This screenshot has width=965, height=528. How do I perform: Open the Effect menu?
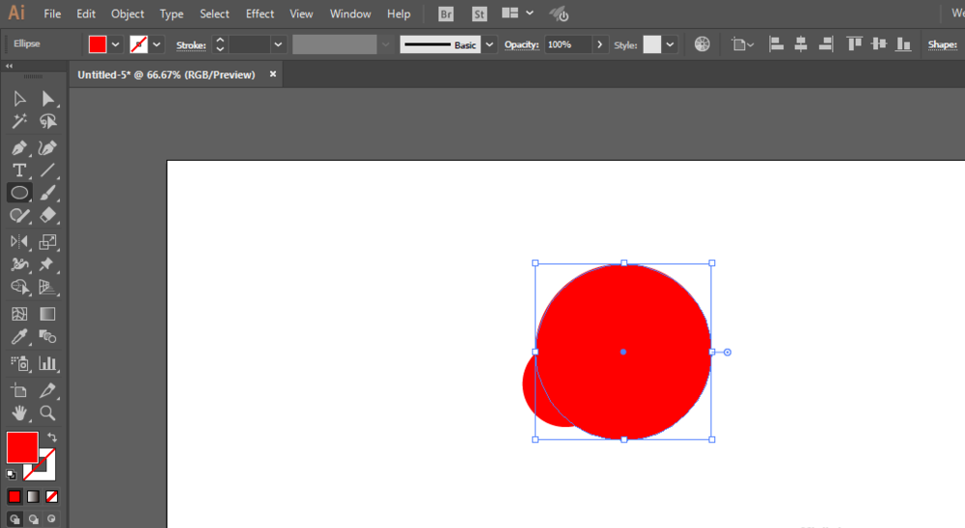pos(260,13)
